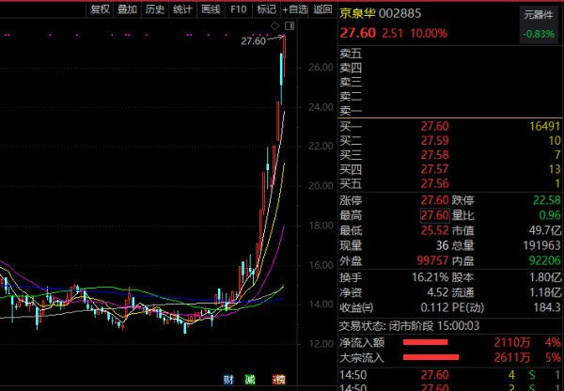Click the 财 marker icon below the chart
Image resolution: width=564 pixels, height=391 pixels.
click(x=227, y=379)
